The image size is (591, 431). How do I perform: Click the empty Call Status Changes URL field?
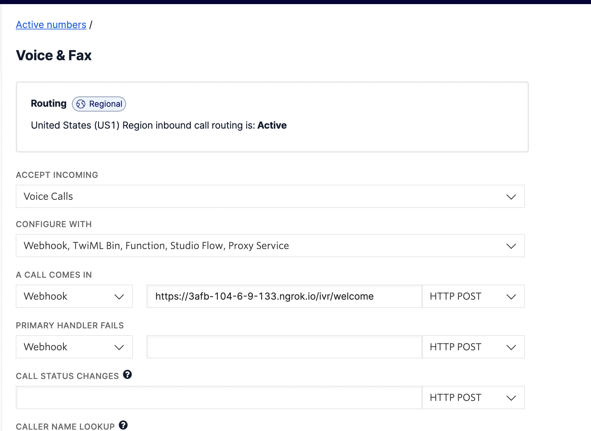tap(218, 397)
